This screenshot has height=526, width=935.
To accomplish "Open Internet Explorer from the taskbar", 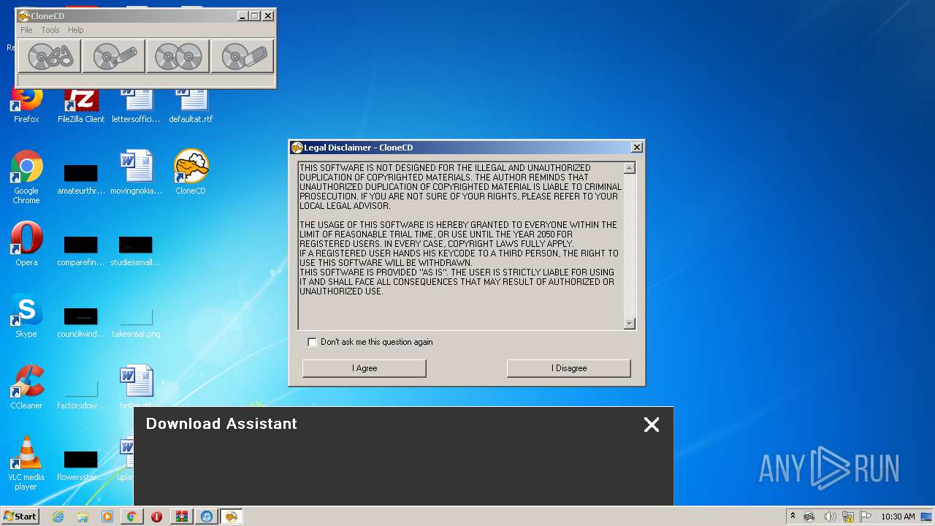I will coord(58,517).
